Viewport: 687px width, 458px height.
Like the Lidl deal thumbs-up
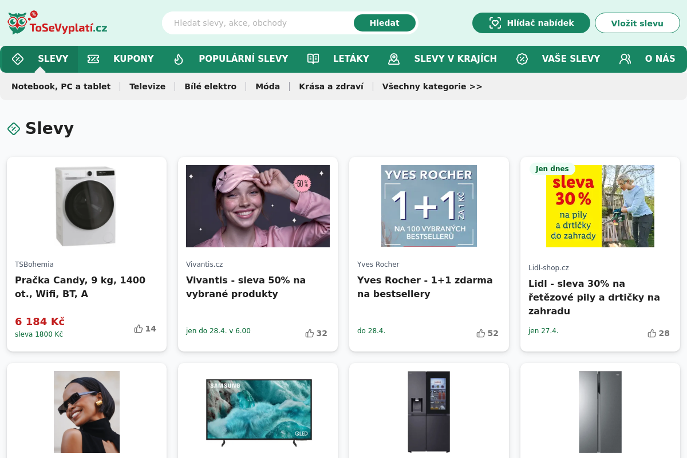tap(652, 333)
